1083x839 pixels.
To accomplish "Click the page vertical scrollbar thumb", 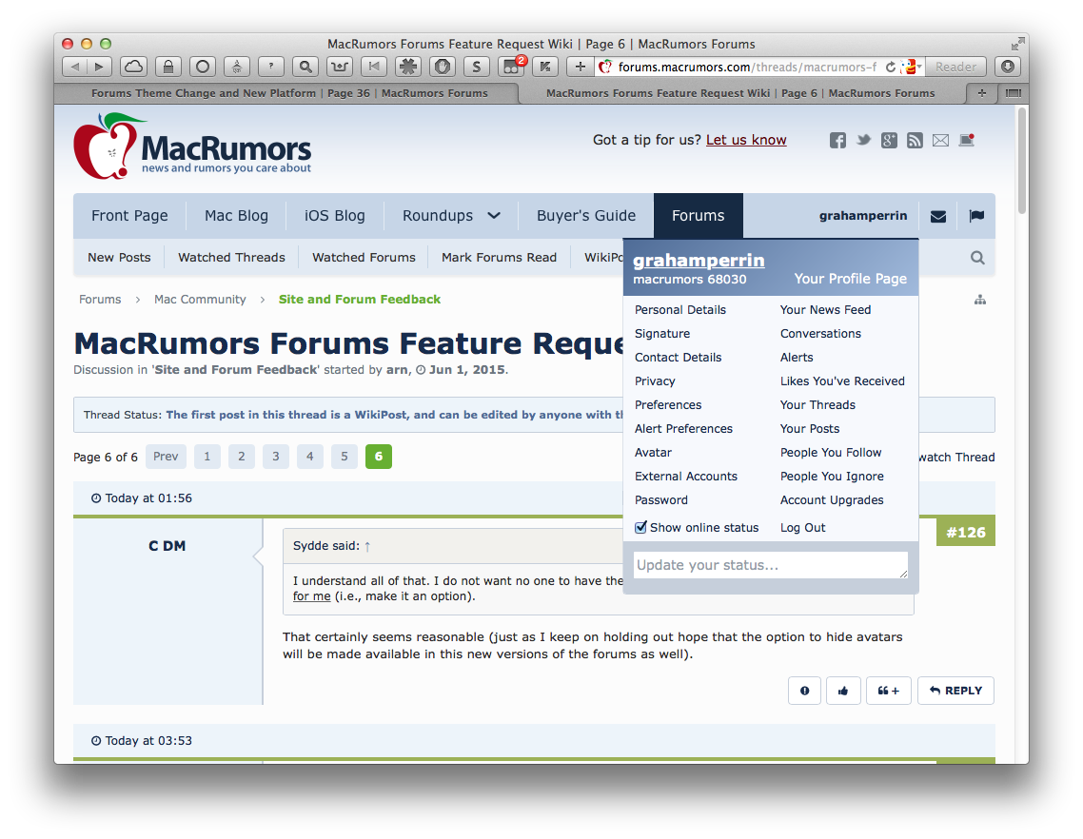I will 1021,160.
